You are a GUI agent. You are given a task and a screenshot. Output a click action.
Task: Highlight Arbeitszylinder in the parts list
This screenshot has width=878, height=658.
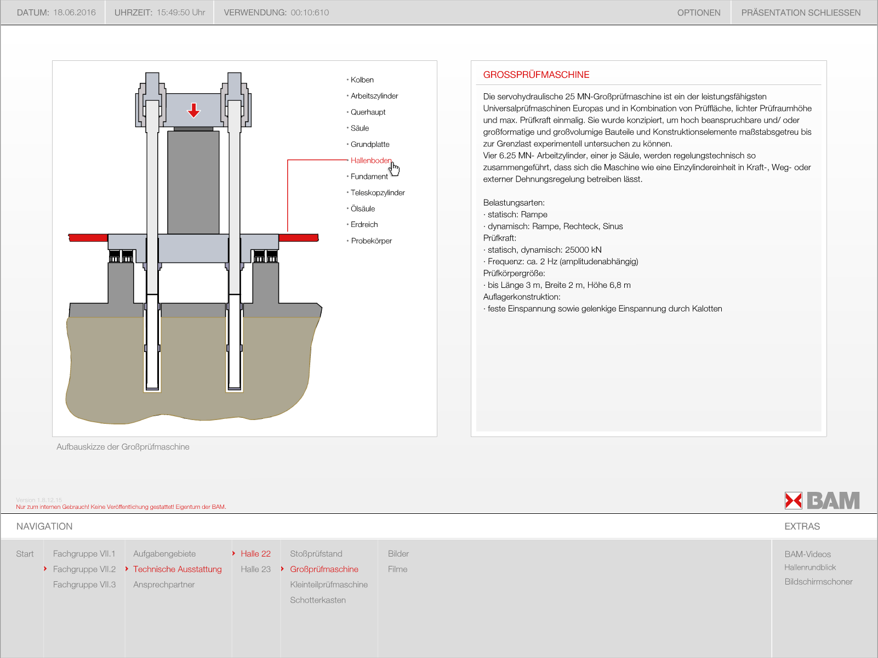tap(374, 96)
